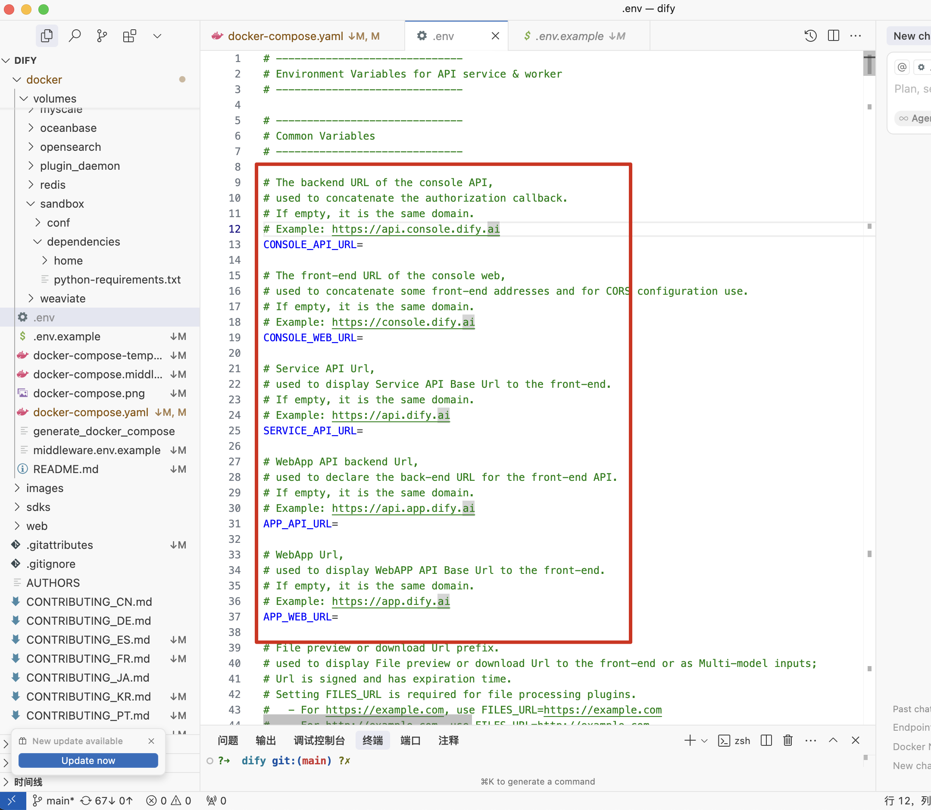Click the Update now button
Viewport: 931px width, 810px height.
click(x=88, y=760)
